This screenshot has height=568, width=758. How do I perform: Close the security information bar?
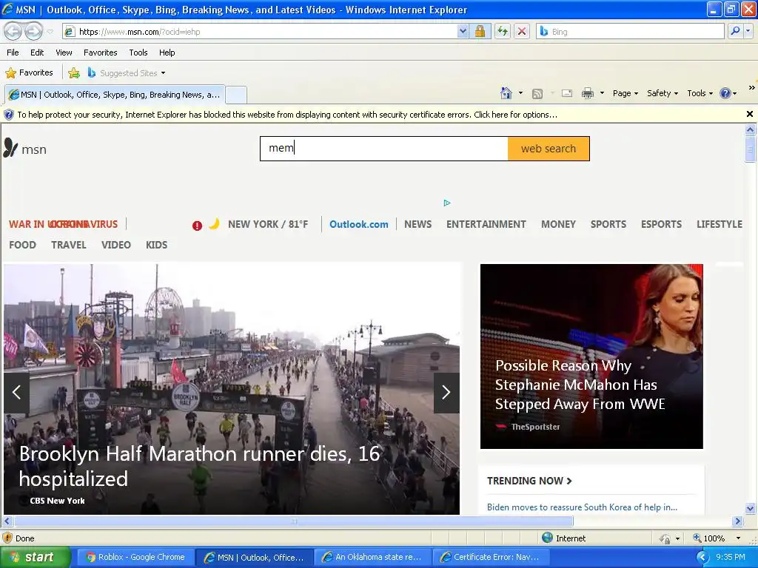(x=750, y=114)
